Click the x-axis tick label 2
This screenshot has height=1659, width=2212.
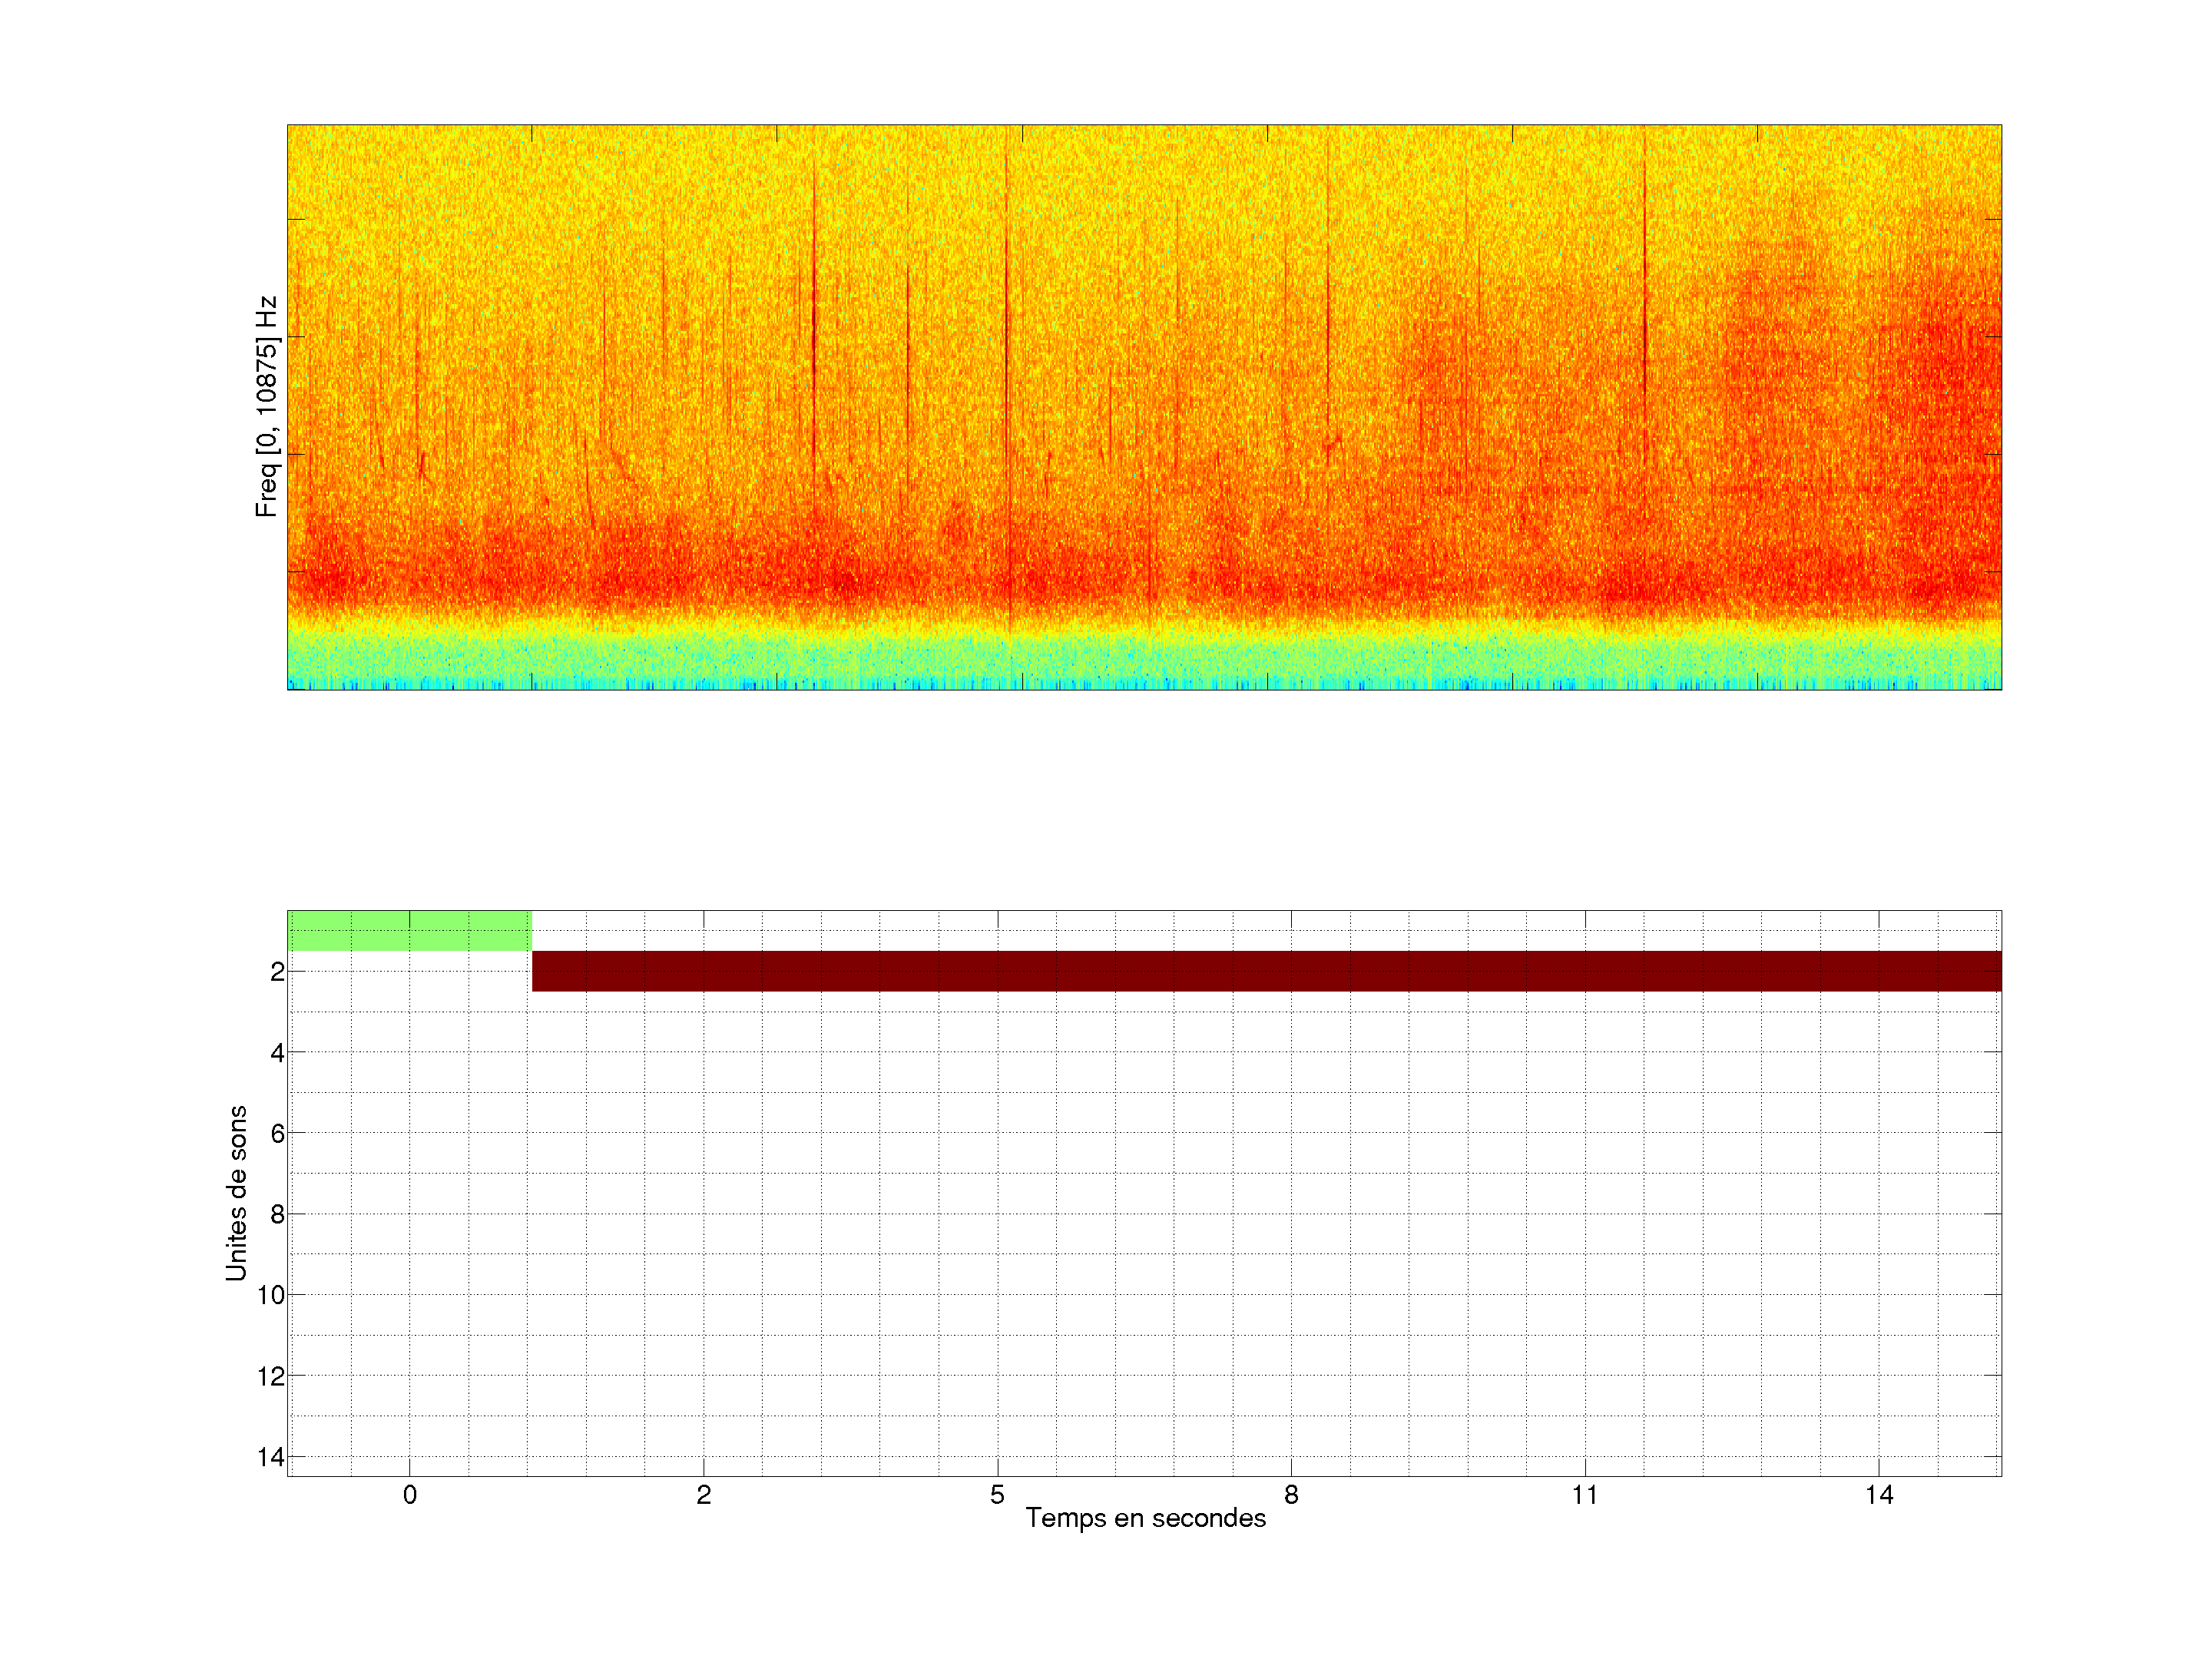pos(704,1495)
